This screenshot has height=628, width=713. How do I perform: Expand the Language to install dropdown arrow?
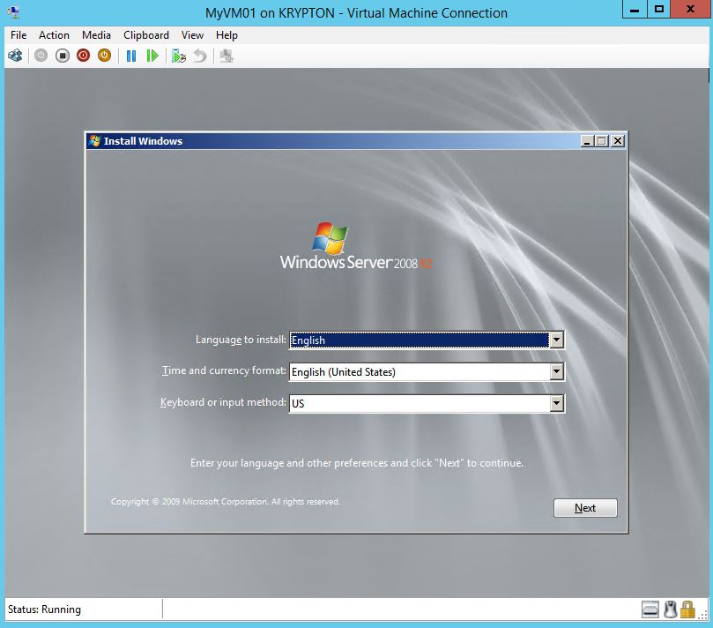pos(556,340)
